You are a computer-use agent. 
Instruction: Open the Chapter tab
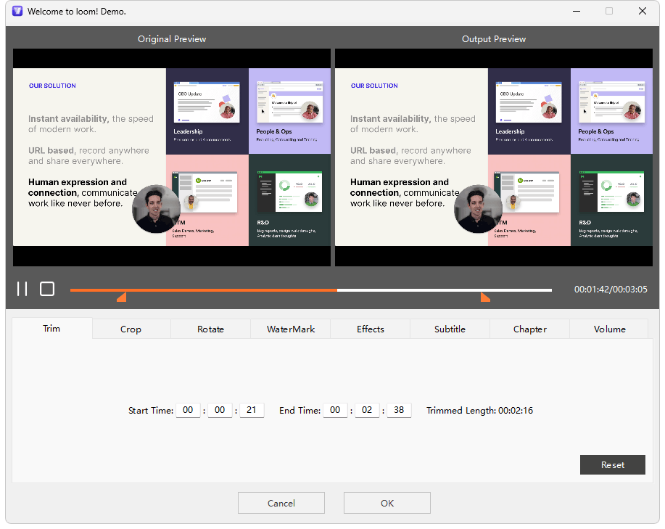tap(529, 329)
